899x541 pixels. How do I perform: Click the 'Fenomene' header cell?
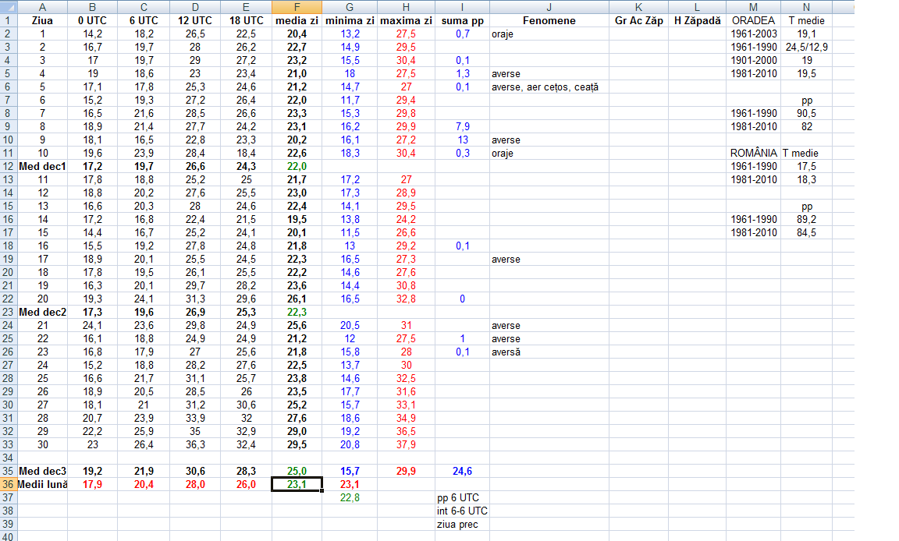pyautogui.click(x=549, y=20)
